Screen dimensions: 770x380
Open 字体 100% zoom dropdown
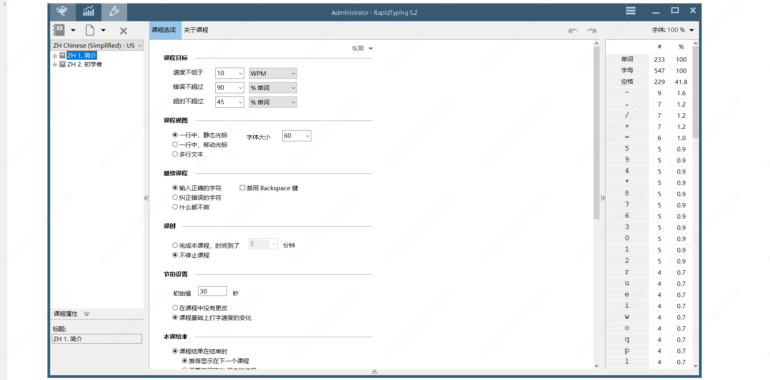691,30
